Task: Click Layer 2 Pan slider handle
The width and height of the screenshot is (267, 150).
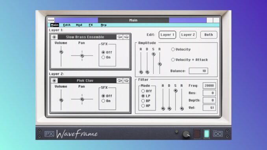Action: [x=82, y=99]
